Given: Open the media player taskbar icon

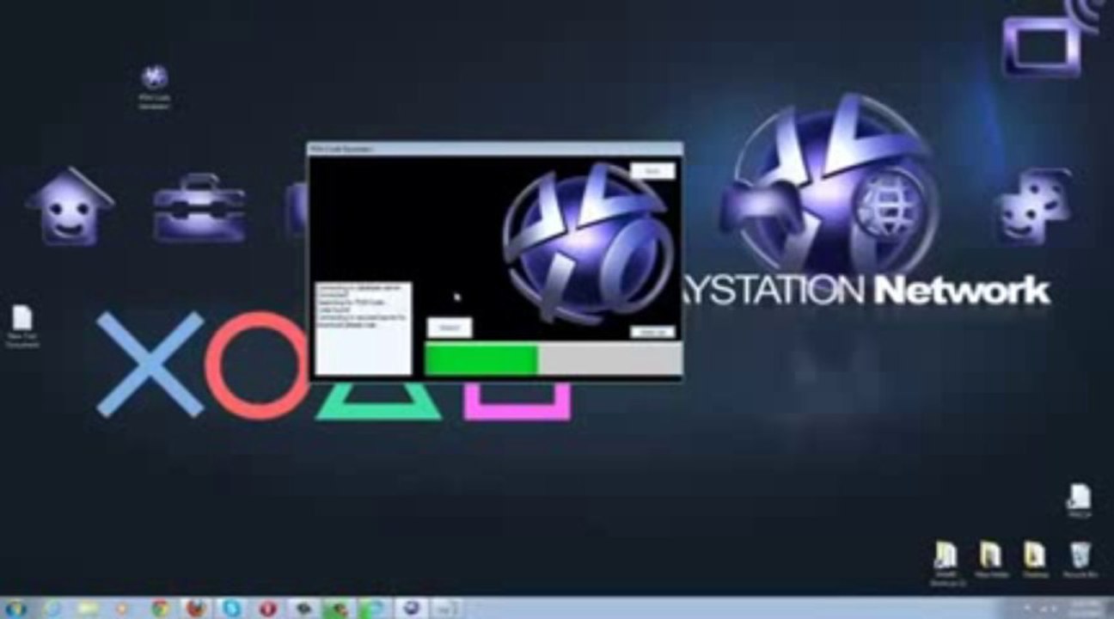Looking at the screenshot, I should point(122,609).
